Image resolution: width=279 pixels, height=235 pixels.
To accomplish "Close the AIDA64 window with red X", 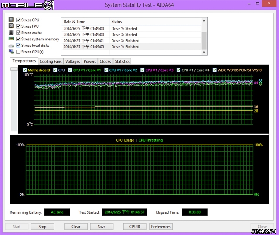I will (269, 3).
